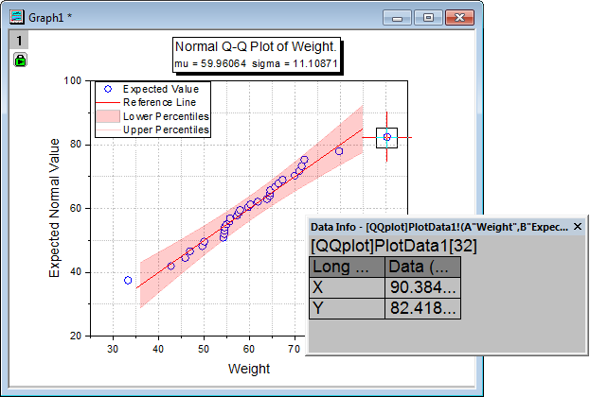Select the red Reference Line legend sample
This screenshot has height=397, width=590.
(108, 102)
